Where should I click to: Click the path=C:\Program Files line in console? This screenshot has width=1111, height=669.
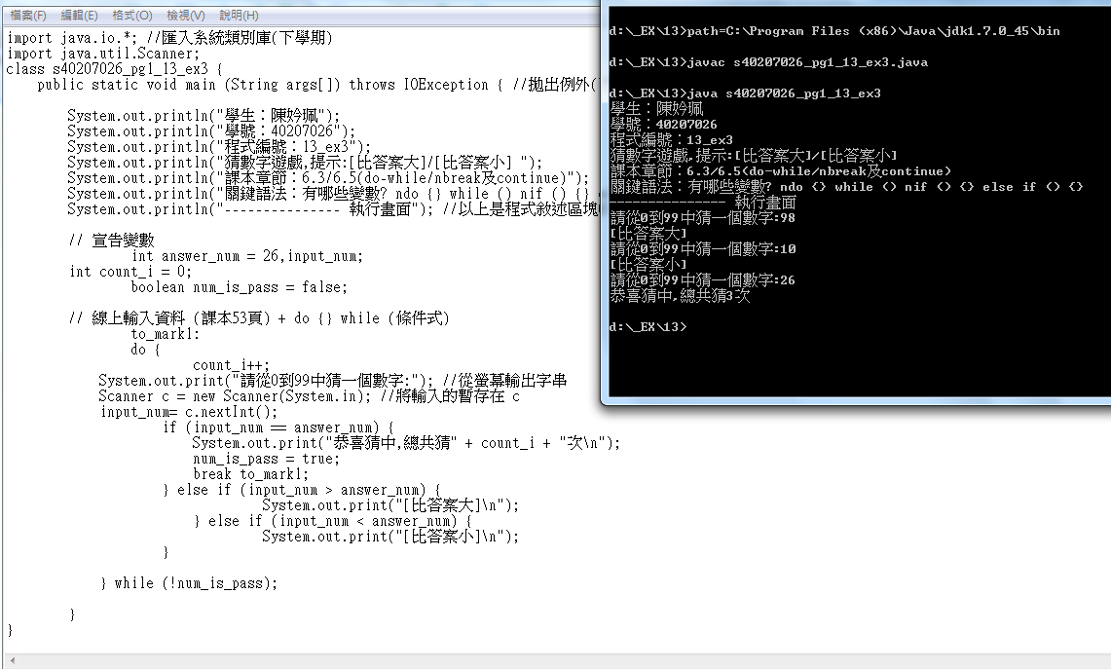(x=834, y=31)
